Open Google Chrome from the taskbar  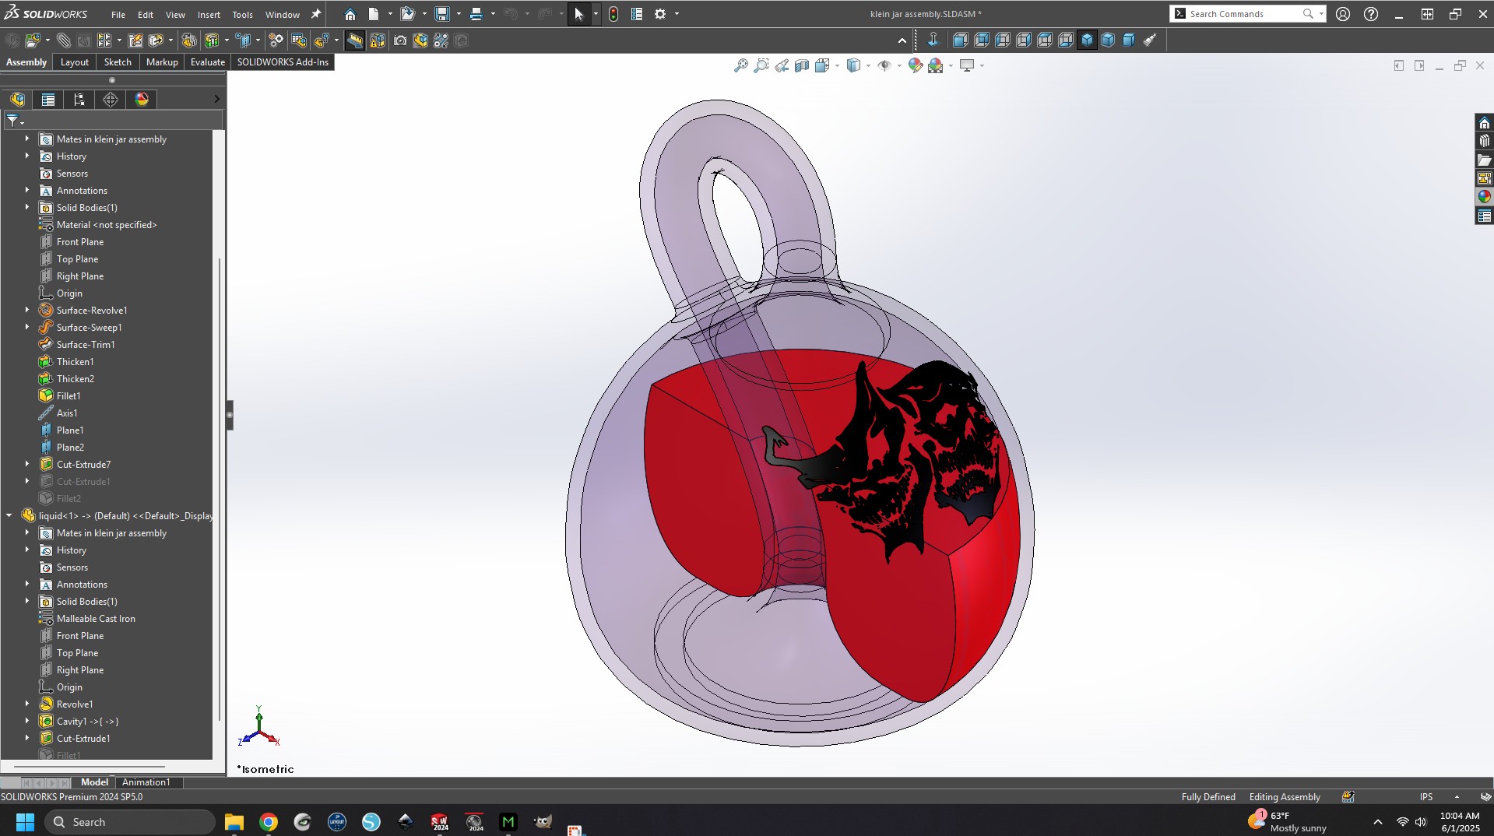coord(269,822)
